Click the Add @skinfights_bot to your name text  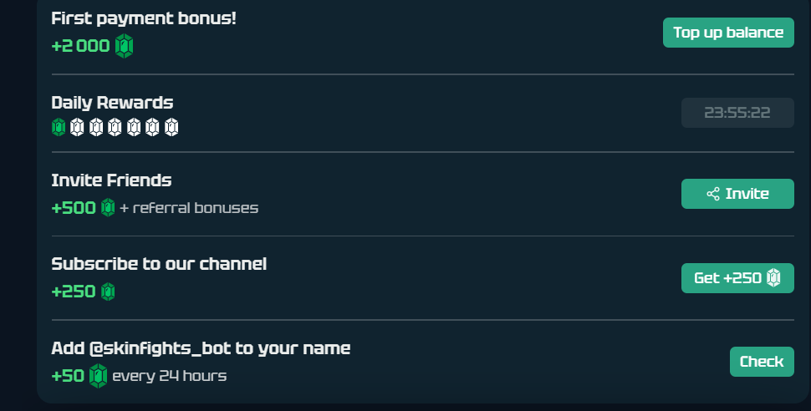pyautogui.click(x=201, y=348)
